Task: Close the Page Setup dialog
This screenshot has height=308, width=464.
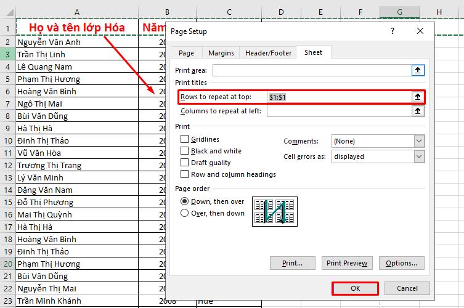Action: click(x=420, y=31)
